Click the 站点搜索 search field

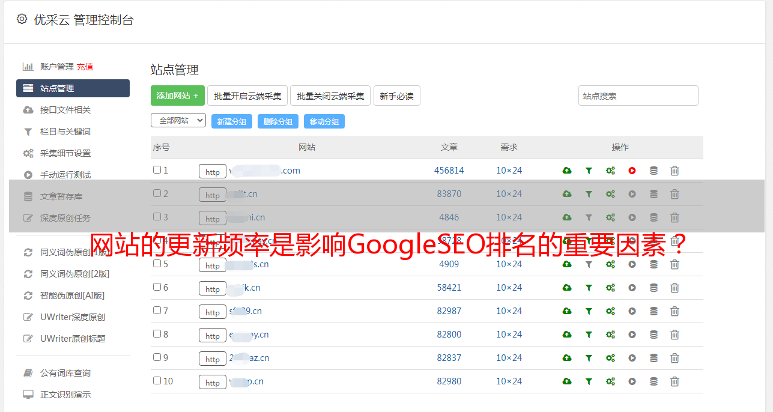(638, 95)
